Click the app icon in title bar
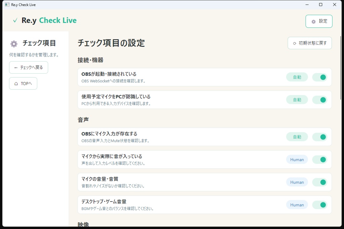 pyautogui.click(x=7, y=5)
